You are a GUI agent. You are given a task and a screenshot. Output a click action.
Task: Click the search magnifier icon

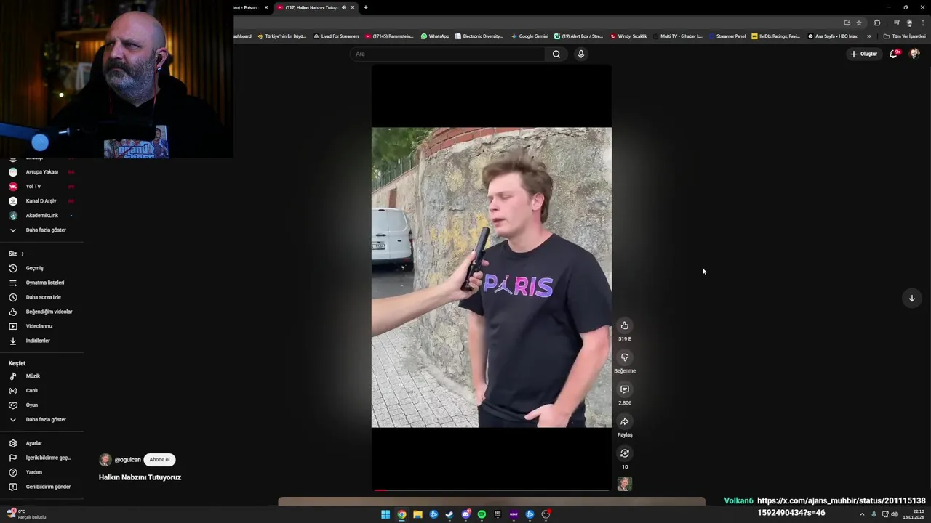pyautogui.click(x=556, y=54)
